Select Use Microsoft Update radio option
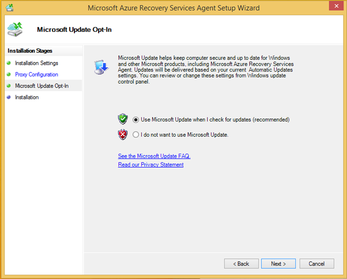347x279 pixels. pos(136,120)
